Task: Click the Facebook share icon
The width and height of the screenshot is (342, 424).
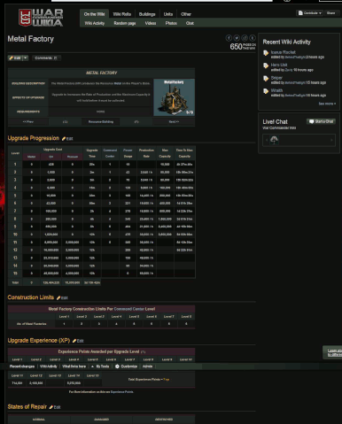Action: [229, 38]
